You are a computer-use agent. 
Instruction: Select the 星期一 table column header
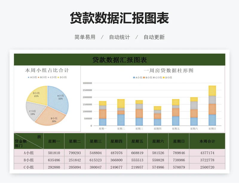(x=54, y=141)
